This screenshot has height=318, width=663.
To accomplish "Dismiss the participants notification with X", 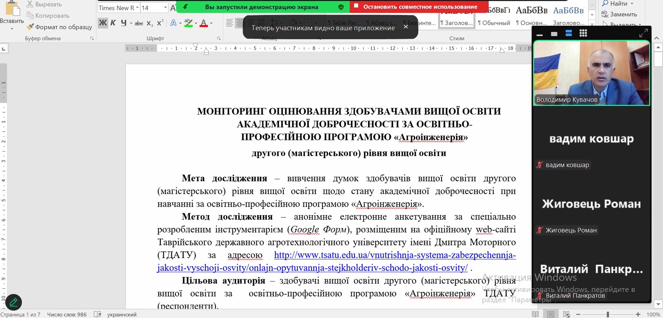I will [406, 26].
